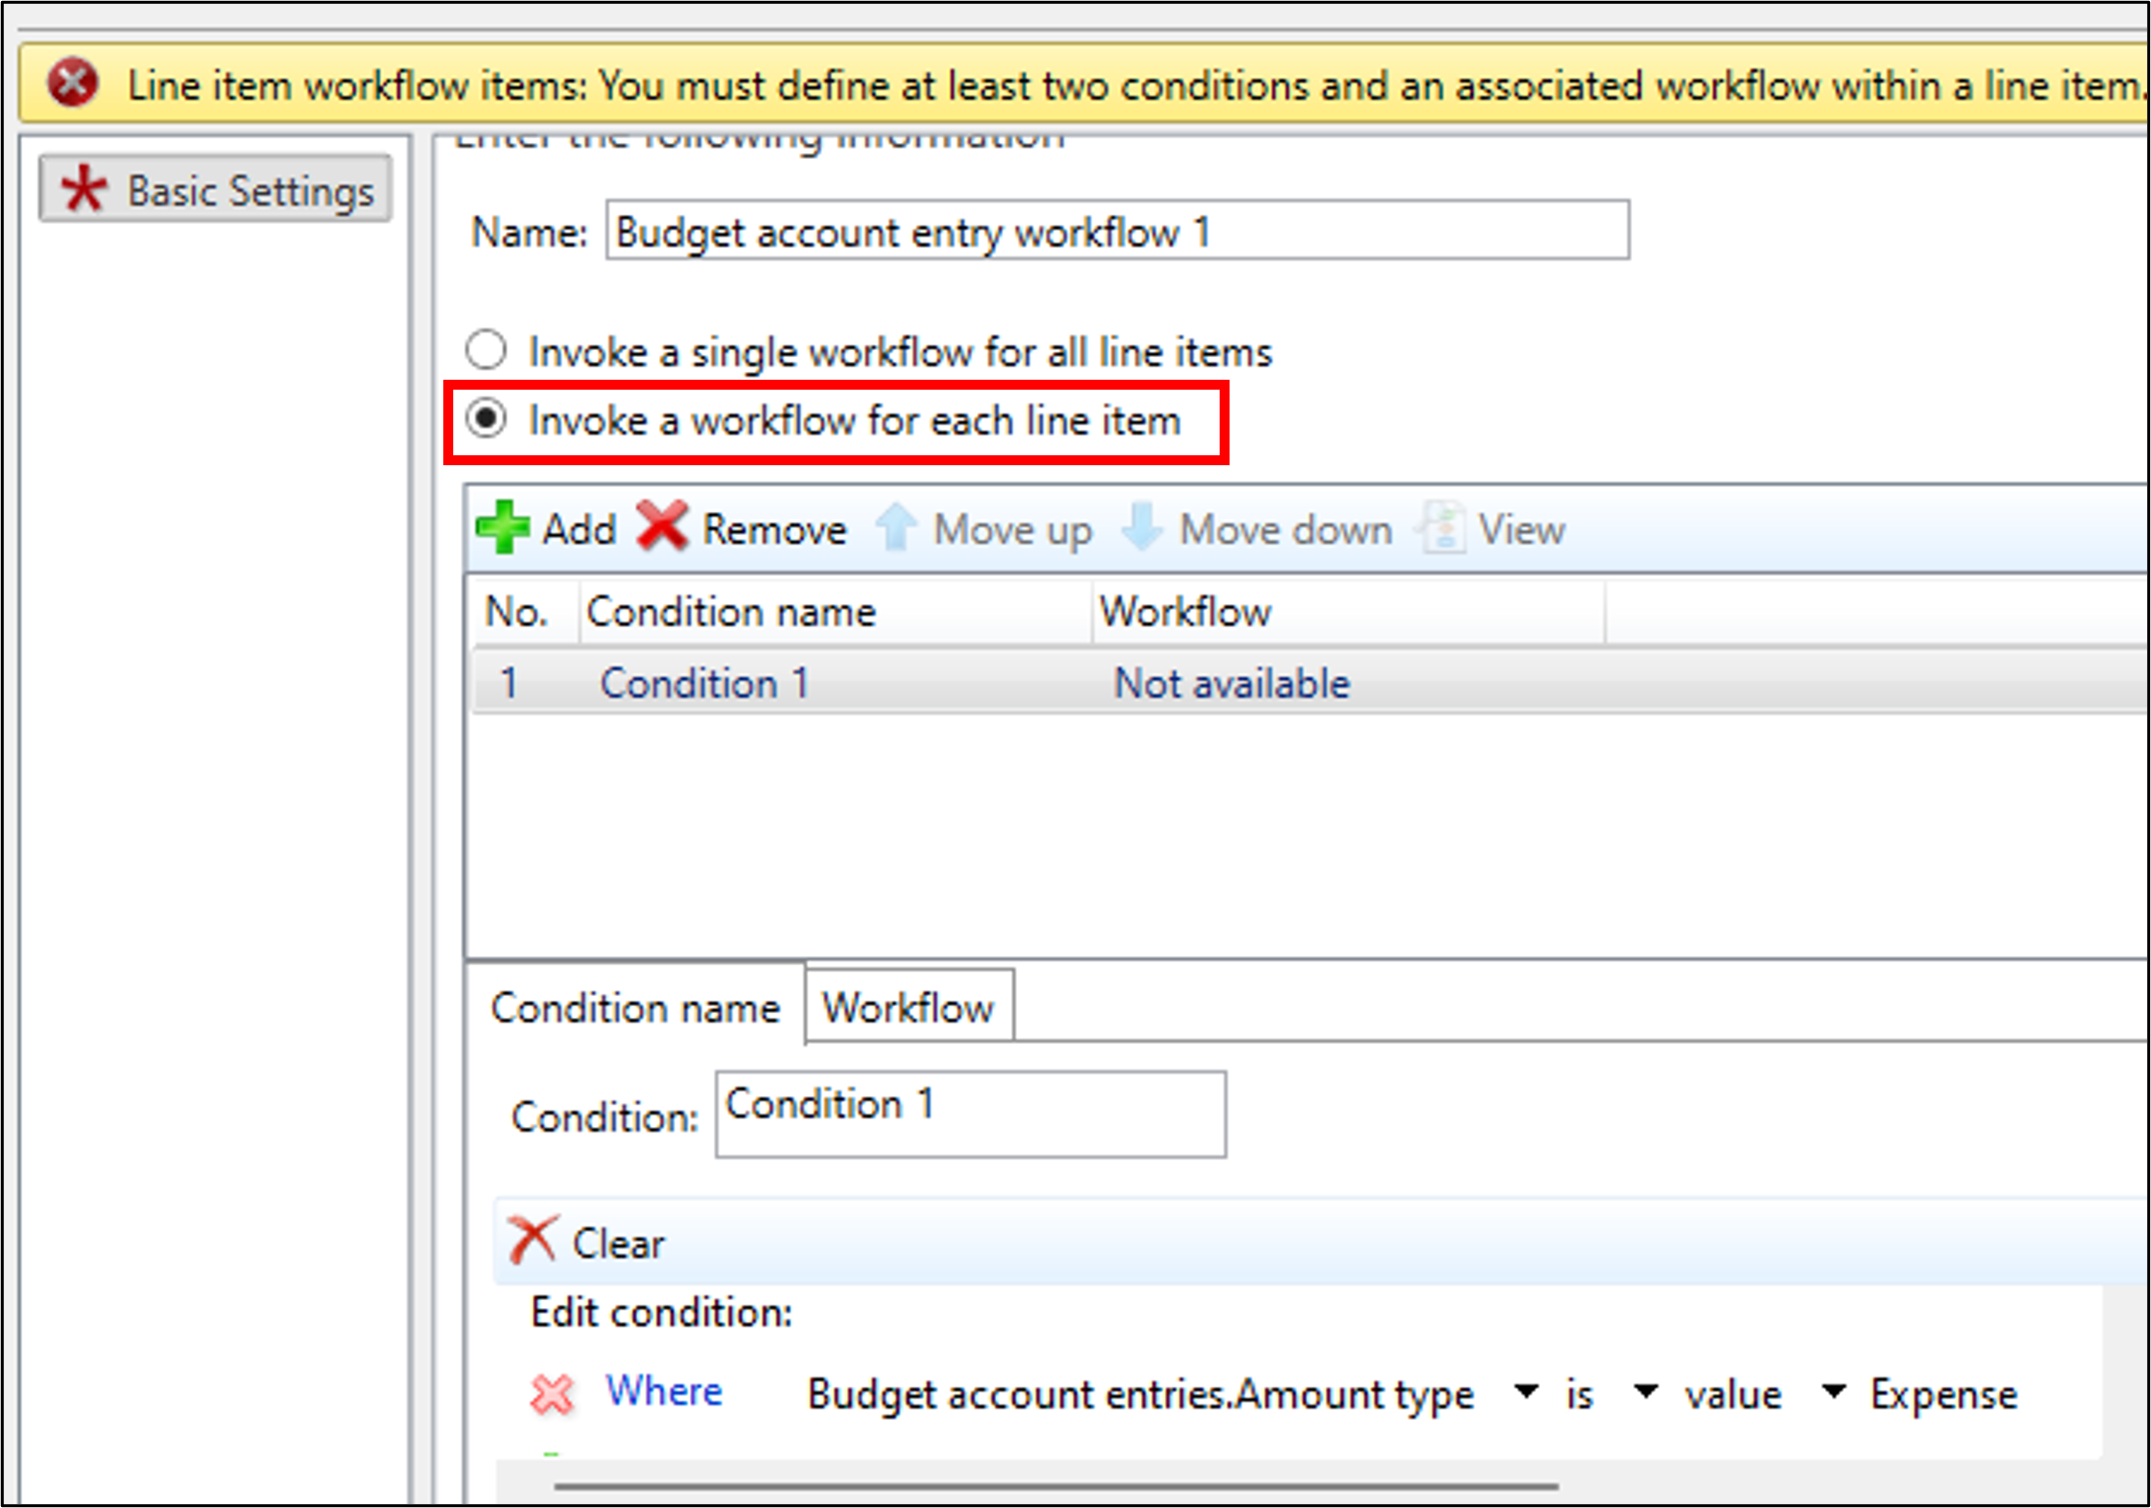Select Invoke a single workflow for all line items

coord(487,350)
